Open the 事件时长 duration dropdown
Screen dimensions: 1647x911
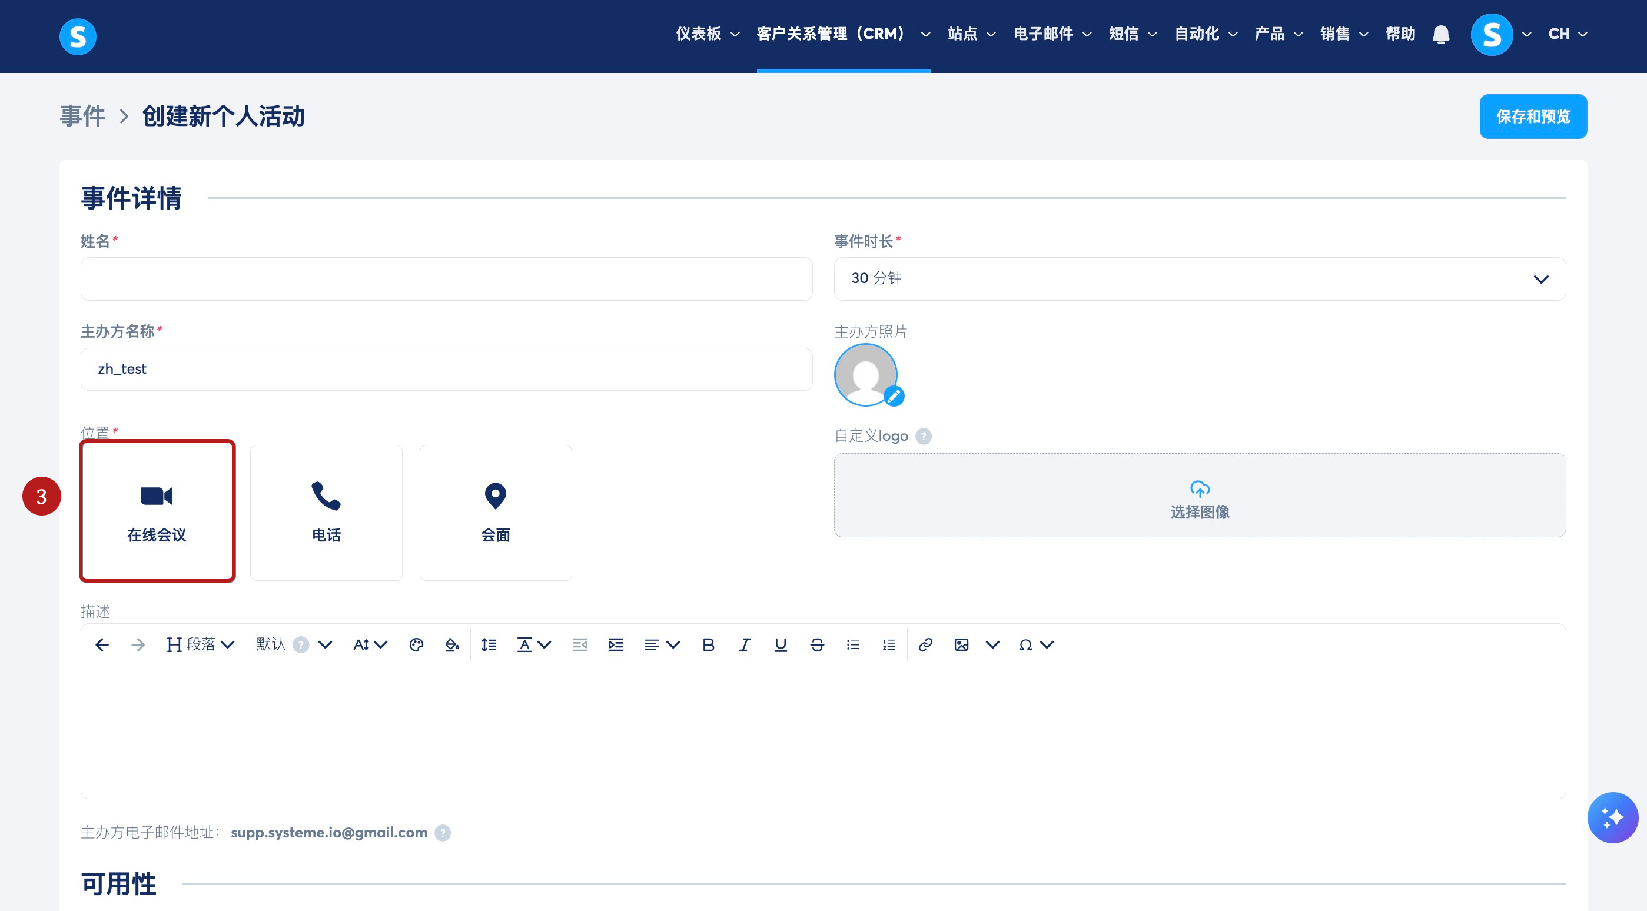pos(1200,279)
